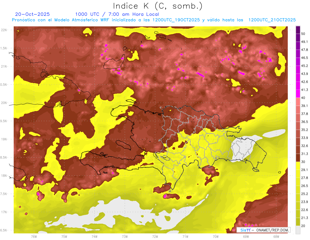Click the colorbar value 43.9
310x240 pixels.
pos(305,74)
